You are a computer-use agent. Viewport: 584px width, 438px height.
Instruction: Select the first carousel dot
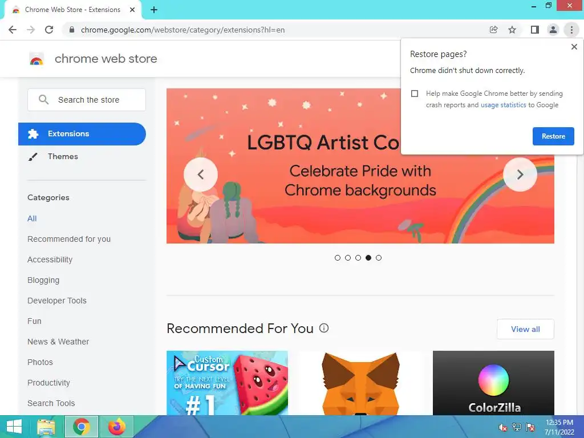tap(338, 258)
